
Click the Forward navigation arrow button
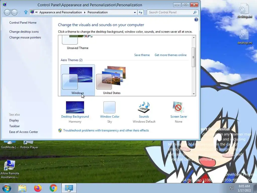[14, 12]
